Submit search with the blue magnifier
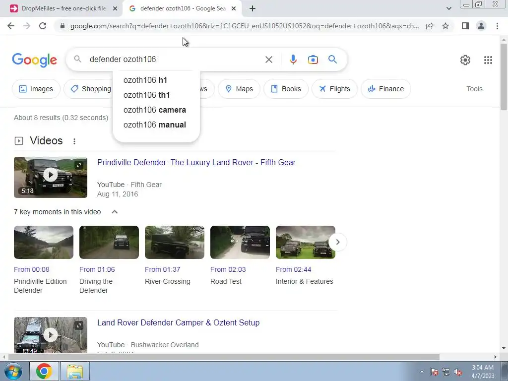508x381 pixels. pos(332,60)
